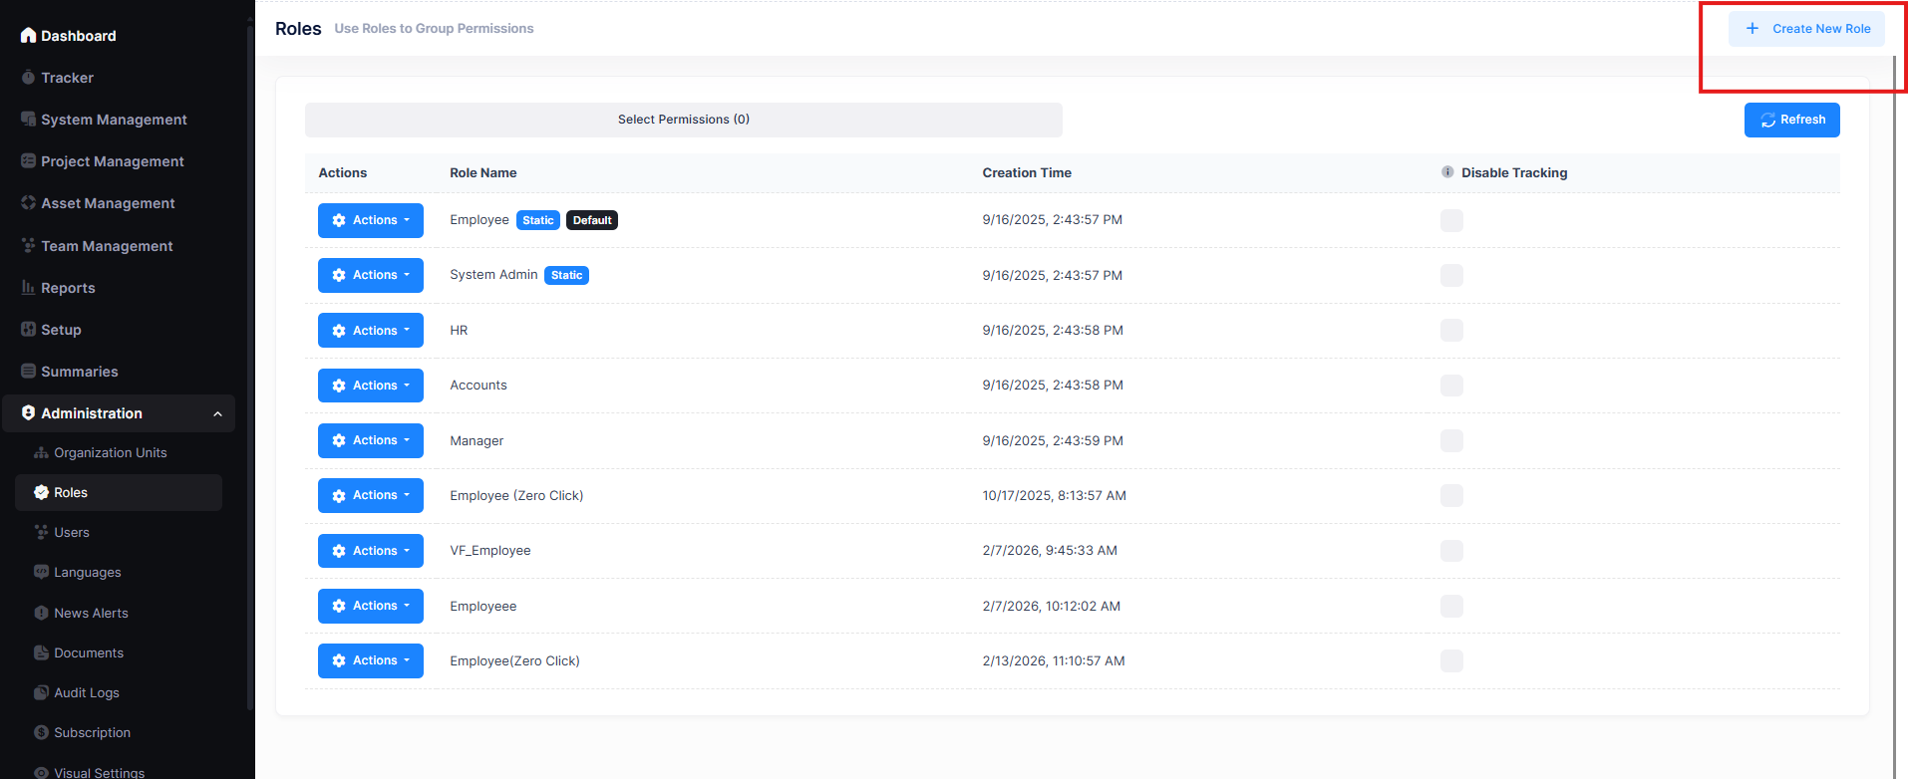Click the News Alerts icon

coord(41,614)
